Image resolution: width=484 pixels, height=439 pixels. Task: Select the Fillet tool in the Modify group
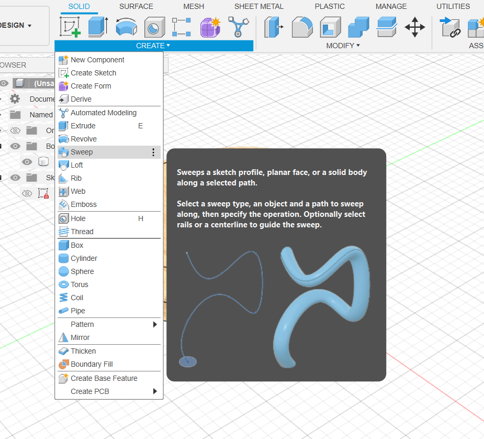[302, 27]
